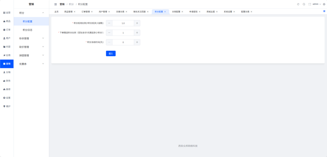Click the 营销 breadcrumb item

coord(62,4)
